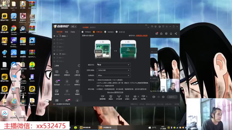
Task: Open the store icon beside the bell
Action: (166, 34)
